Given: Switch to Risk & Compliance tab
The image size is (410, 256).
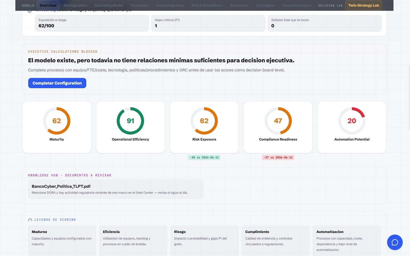Looking at the screenshot, I should pos(207,5).
